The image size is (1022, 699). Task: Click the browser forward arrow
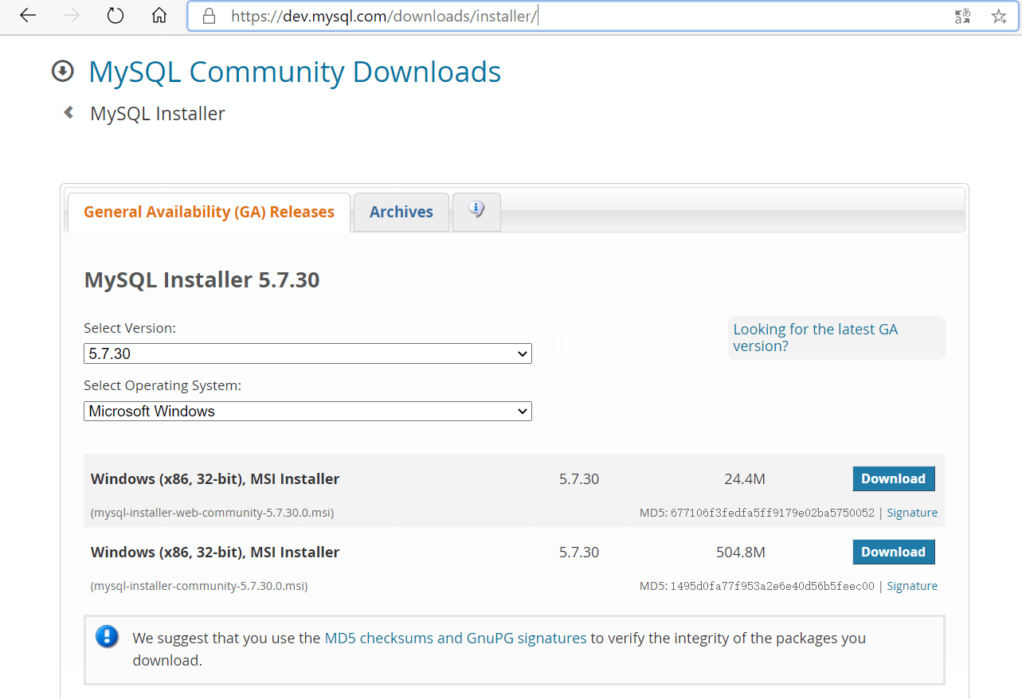pos(72,16)
